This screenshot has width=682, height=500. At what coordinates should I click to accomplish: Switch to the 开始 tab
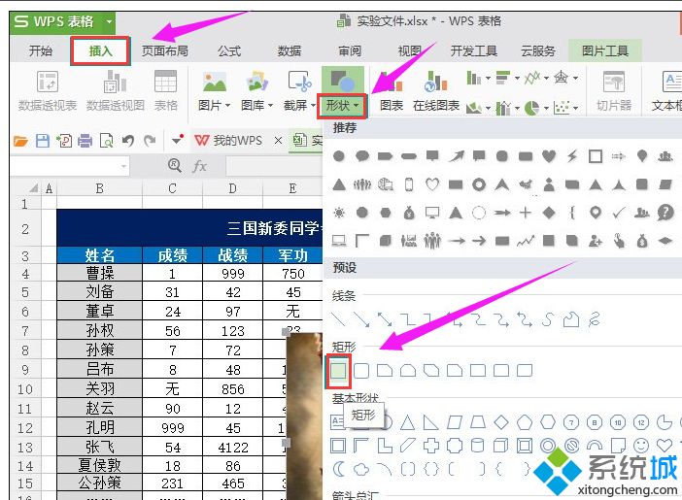(41, 50)
